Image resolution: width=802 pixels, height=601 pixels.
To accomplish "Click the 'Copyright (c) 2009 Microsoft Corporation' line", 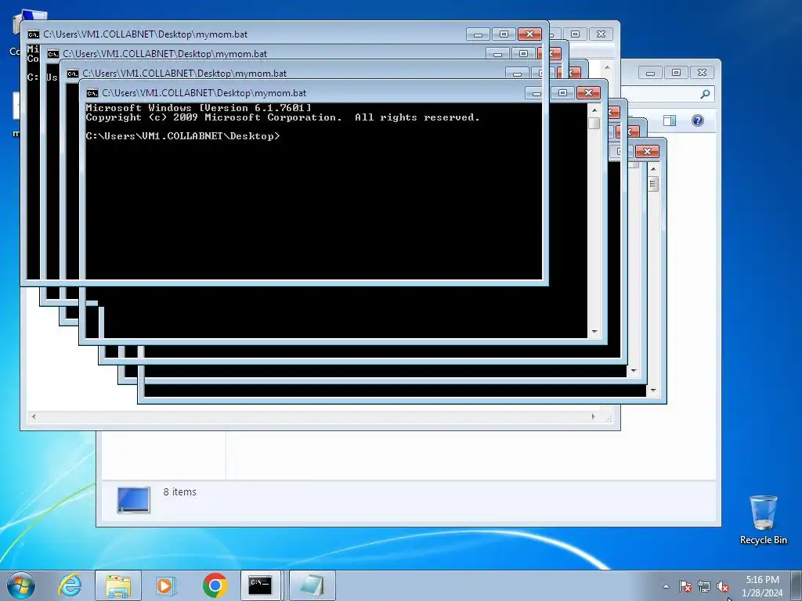I will click(283, 117).
